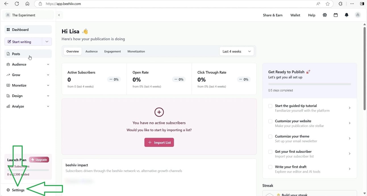Click the Active Subscribers 0% badge
Image resolution: width=367 pixels, height=196 pixels.
tap(114, 79)
